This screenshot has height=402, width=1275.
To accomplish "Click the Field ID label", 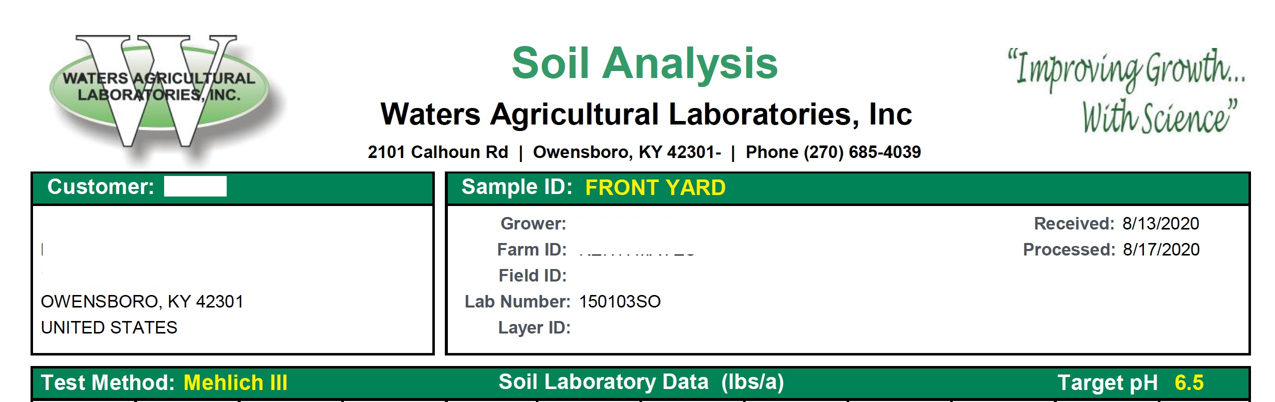I will pyautogui.click(x=532, y=275).
